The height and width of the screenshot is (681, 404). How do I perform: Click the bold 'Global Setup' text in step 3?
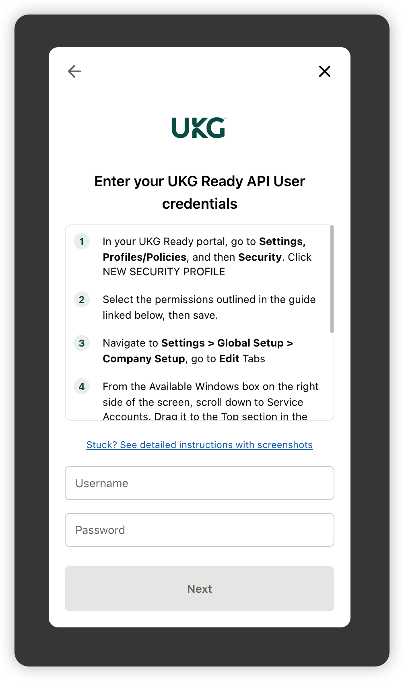tap(250, 343)
